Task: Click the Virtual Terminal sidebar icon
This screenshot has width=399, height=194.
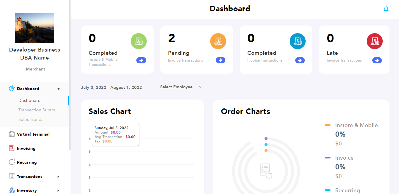Action: tap(12, 134)
